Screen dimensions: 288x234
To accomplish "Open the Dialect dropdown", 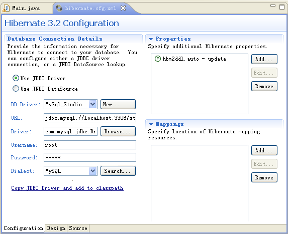I will pyautogui.click(x=93, y=171).
